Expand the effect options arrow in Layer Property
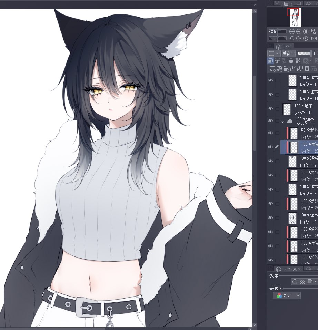 (x=316, y=282)
